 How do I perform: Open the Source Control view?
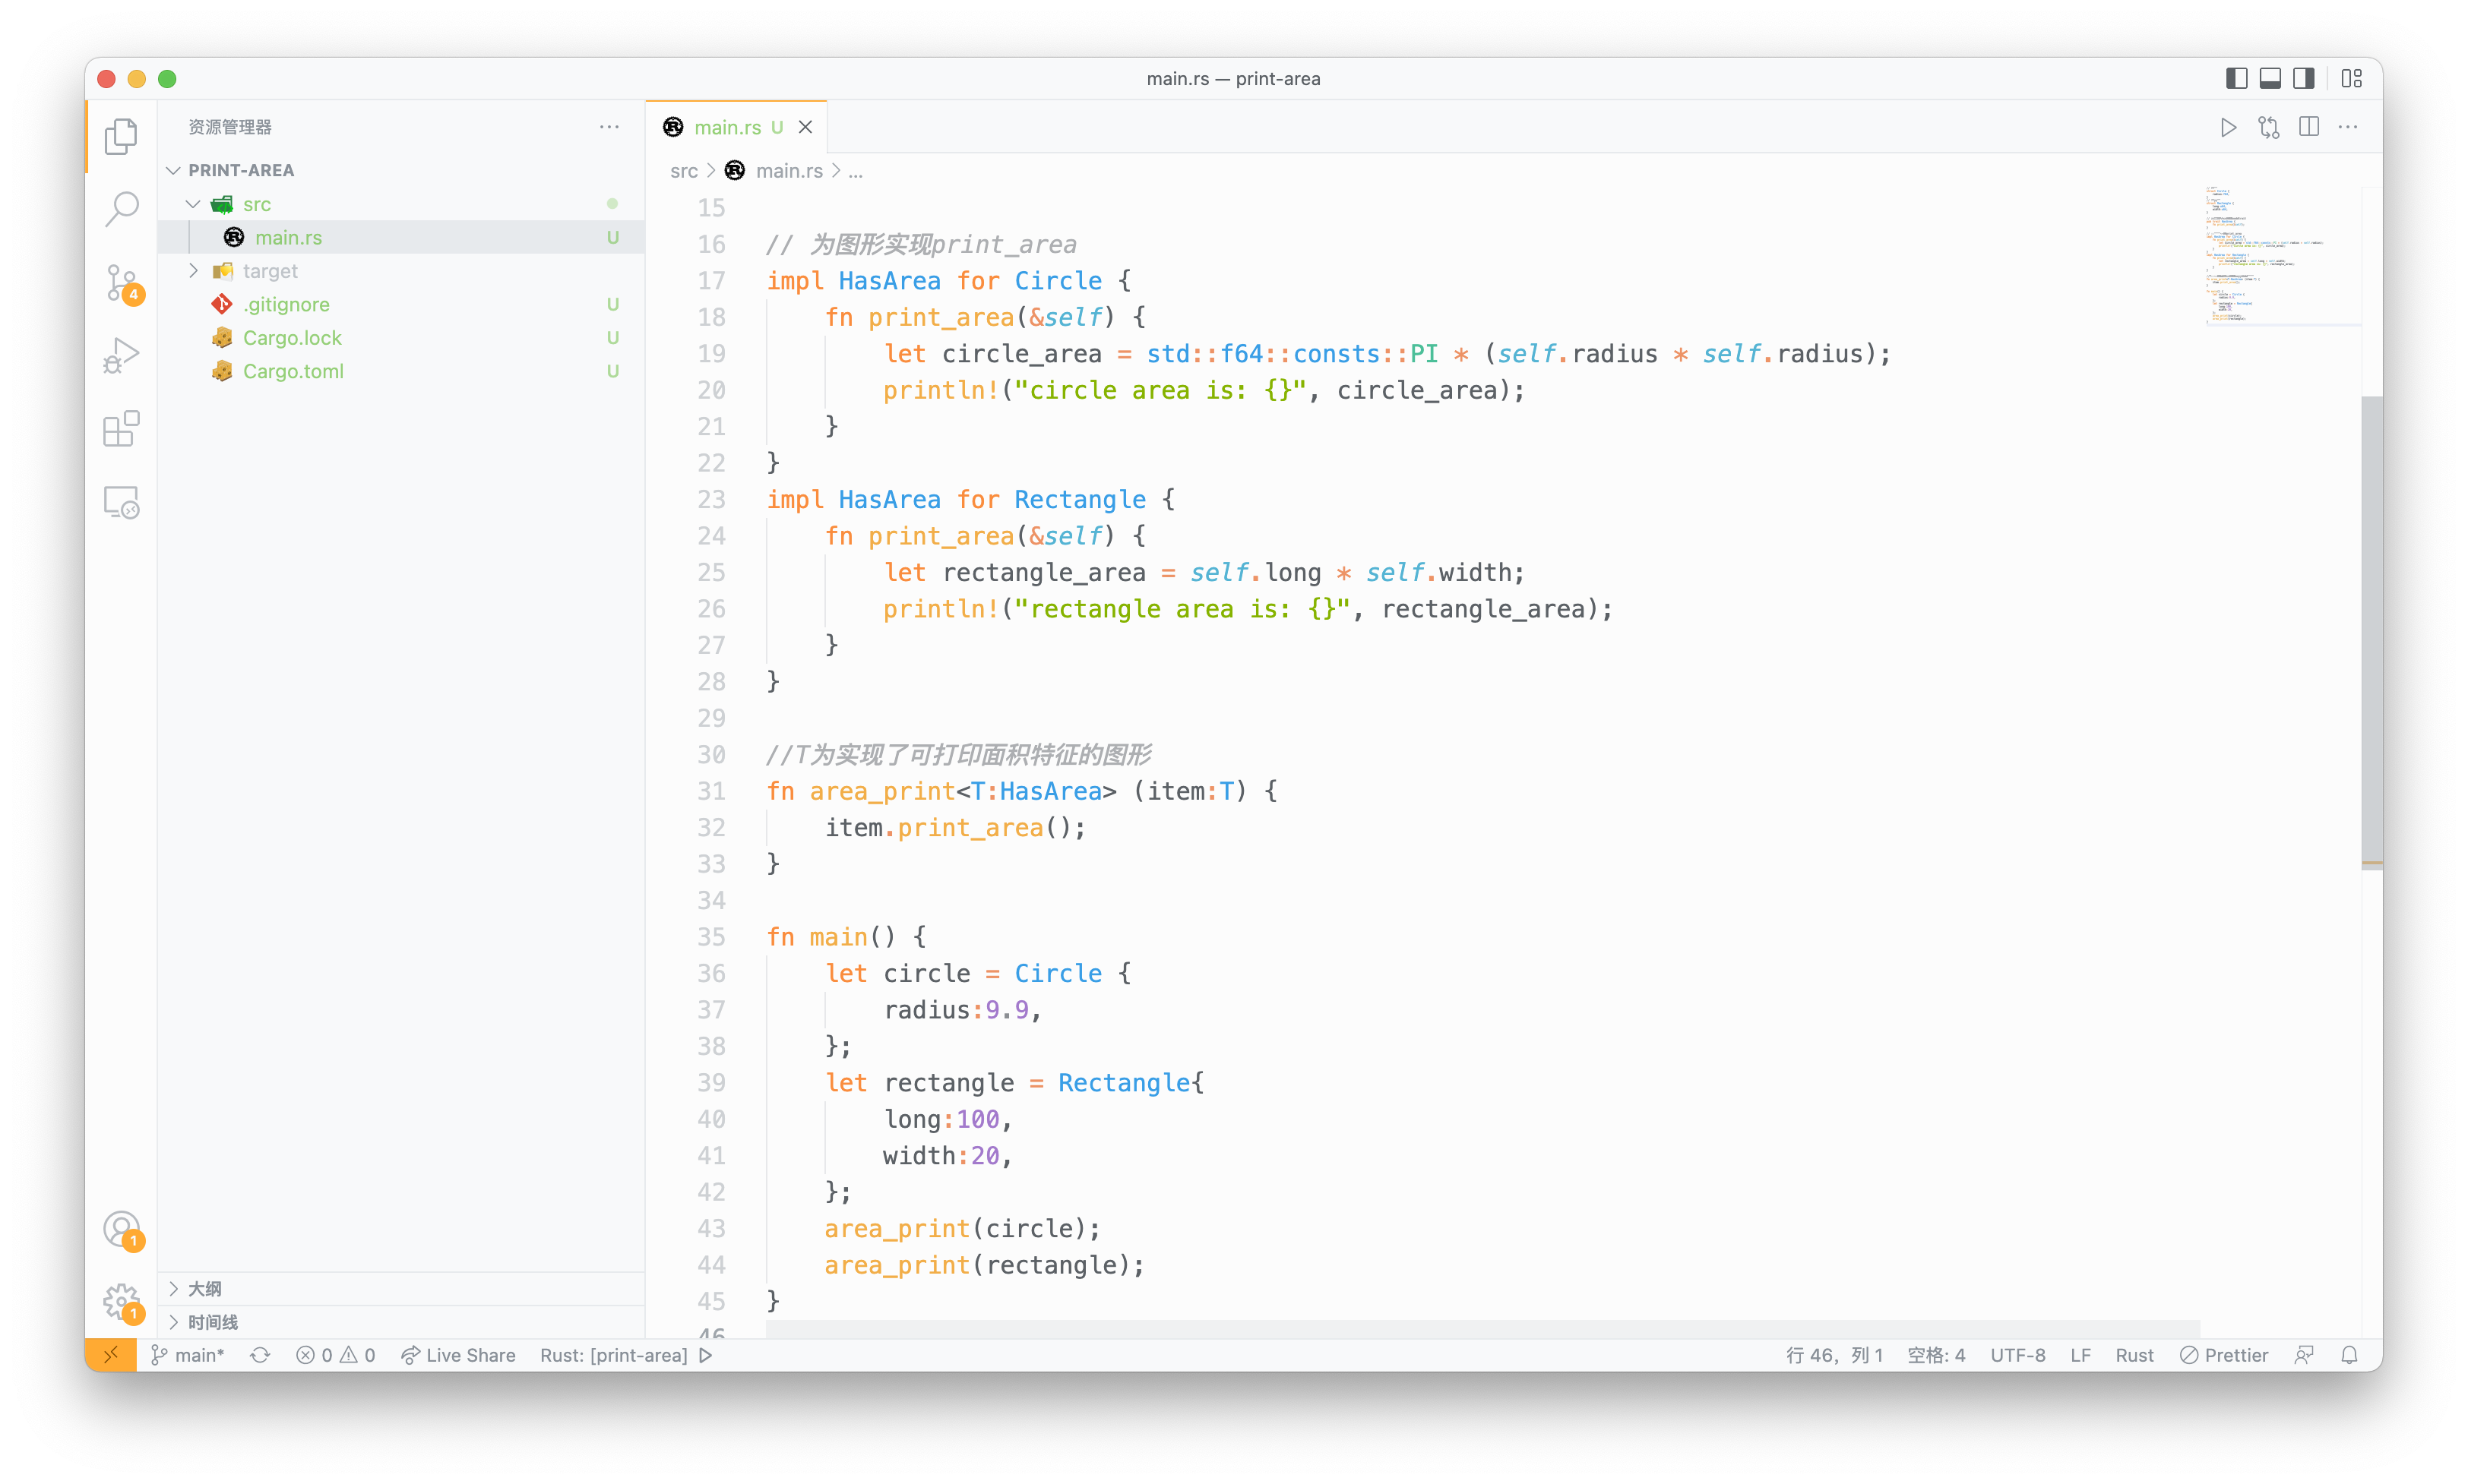(121, 282)
